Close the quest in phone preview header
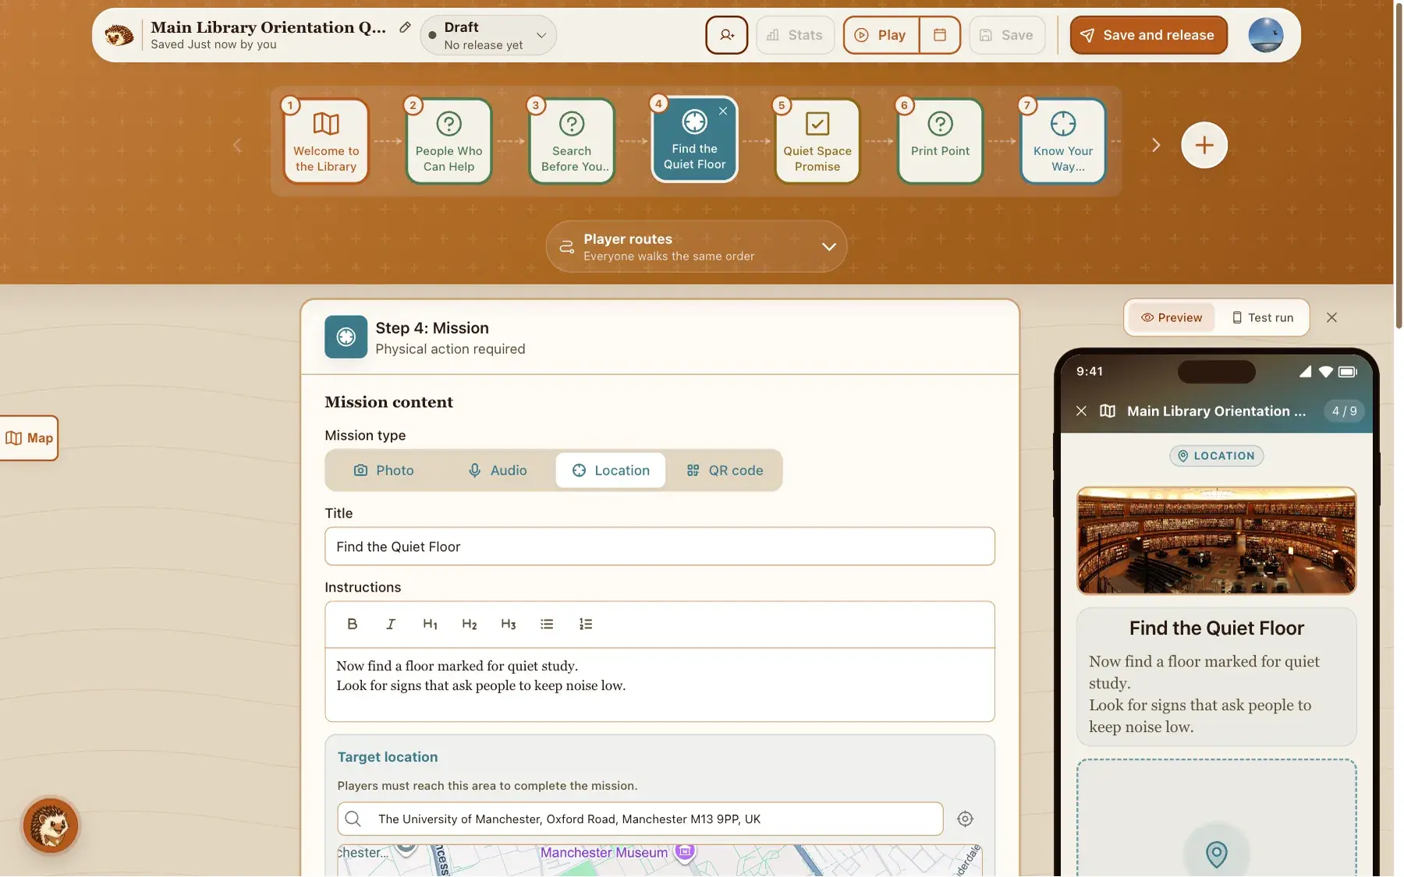The image size is (1404, 877). pos(1081,411)
